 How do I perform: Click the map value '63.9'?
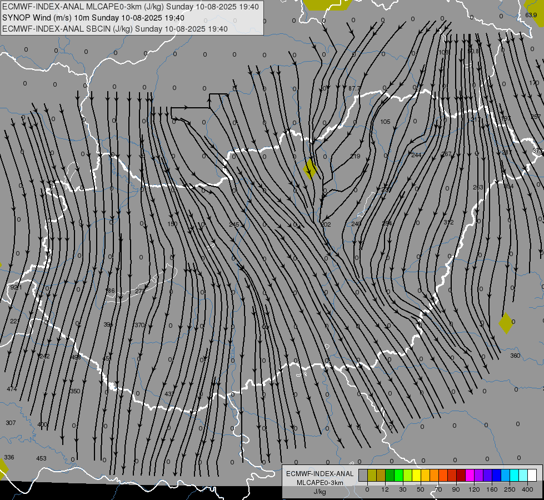click(531, 15)
